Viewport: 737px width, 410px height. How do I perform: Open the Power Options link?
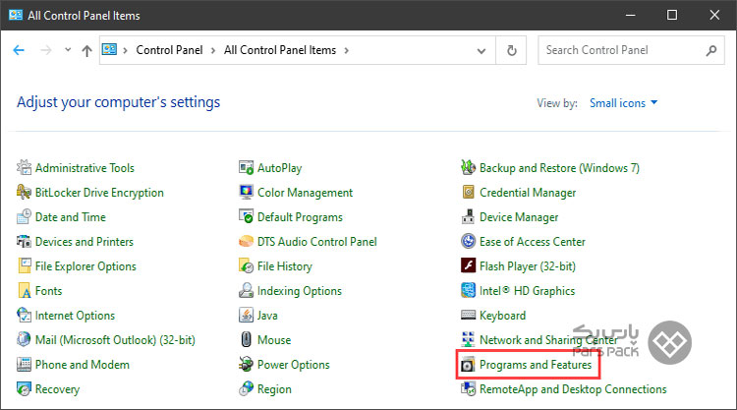pyautogui.click(x=293, y=365)
